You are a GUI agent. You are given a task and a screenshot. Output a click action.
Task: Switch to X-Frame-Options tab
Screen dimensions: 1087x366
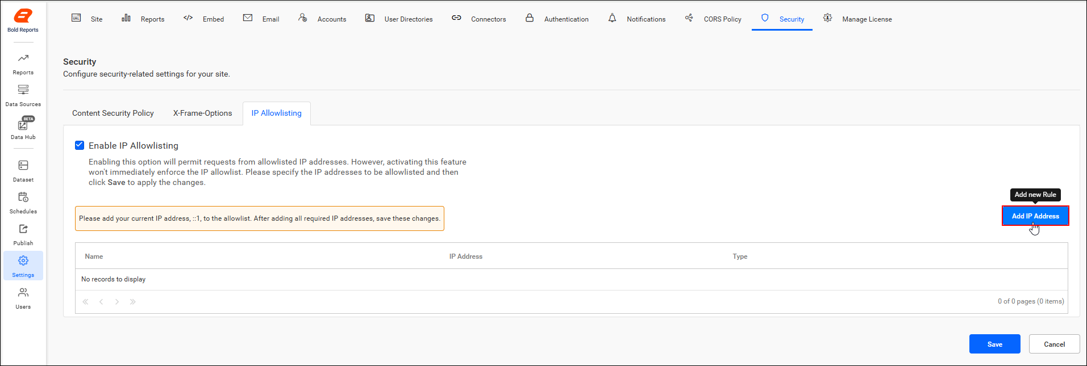[203, 113]
